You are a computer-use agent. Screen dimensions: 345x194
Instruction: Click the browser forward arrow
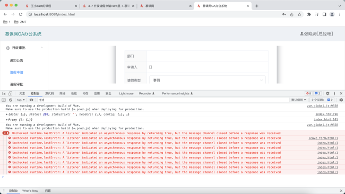[13, 14]
